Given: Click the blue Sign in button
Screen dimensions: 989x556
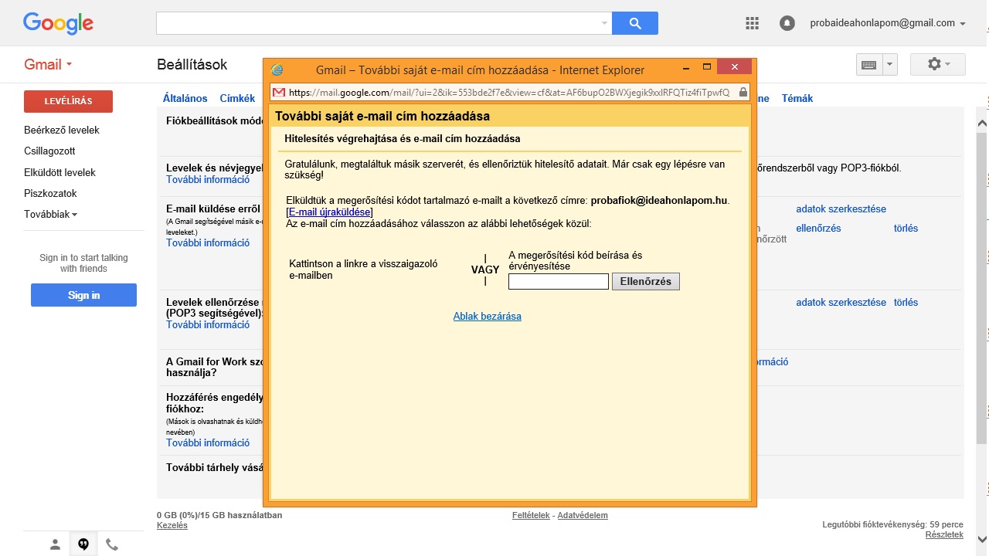Looking at the screenshot, I should pyautogui.click(x=83, y=295).
